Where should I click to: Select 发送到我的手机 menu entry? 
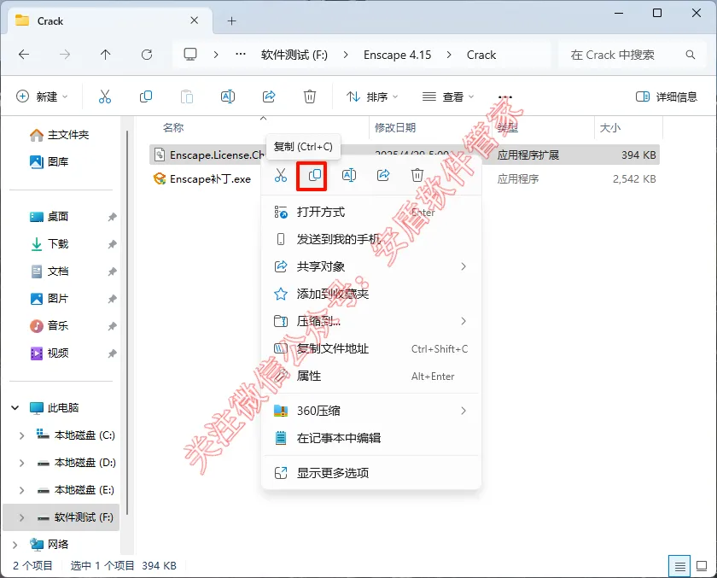tap(371, 239)
